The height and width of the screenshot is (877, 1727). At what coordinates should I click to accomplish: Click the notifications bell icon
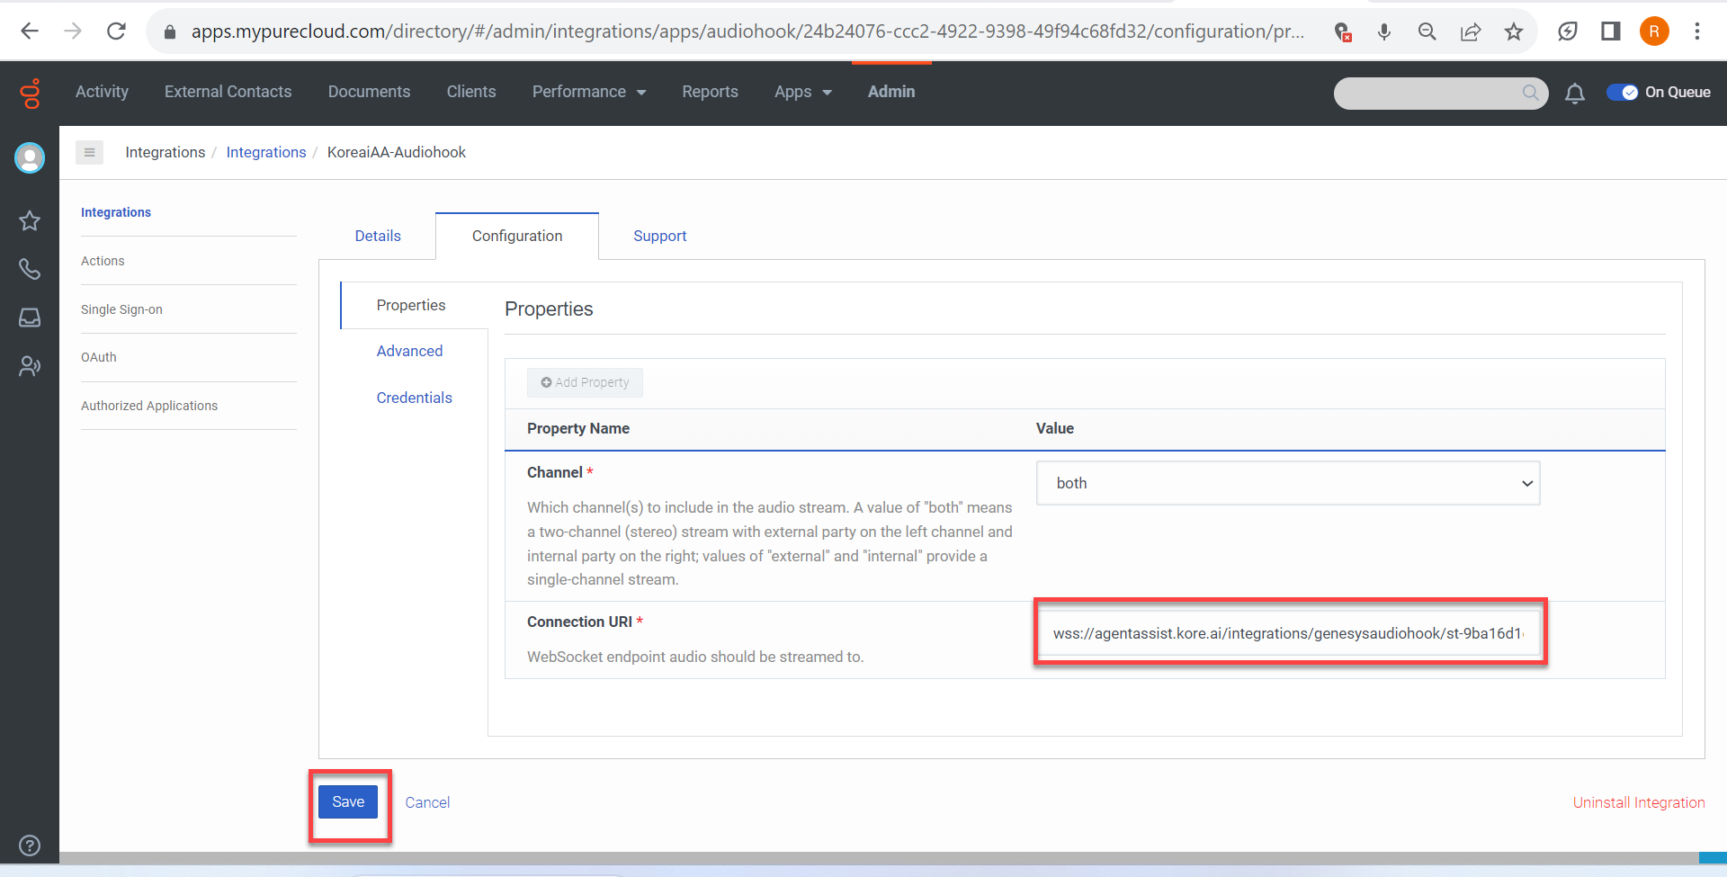click(1575, 93)
